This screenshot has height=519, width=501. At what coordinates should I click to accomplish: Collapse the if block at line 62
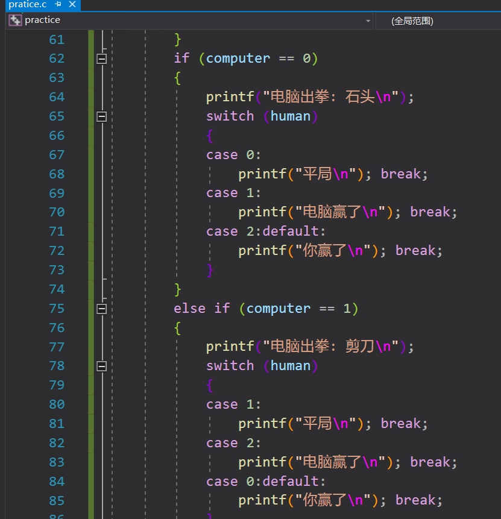tap(102, 59)
